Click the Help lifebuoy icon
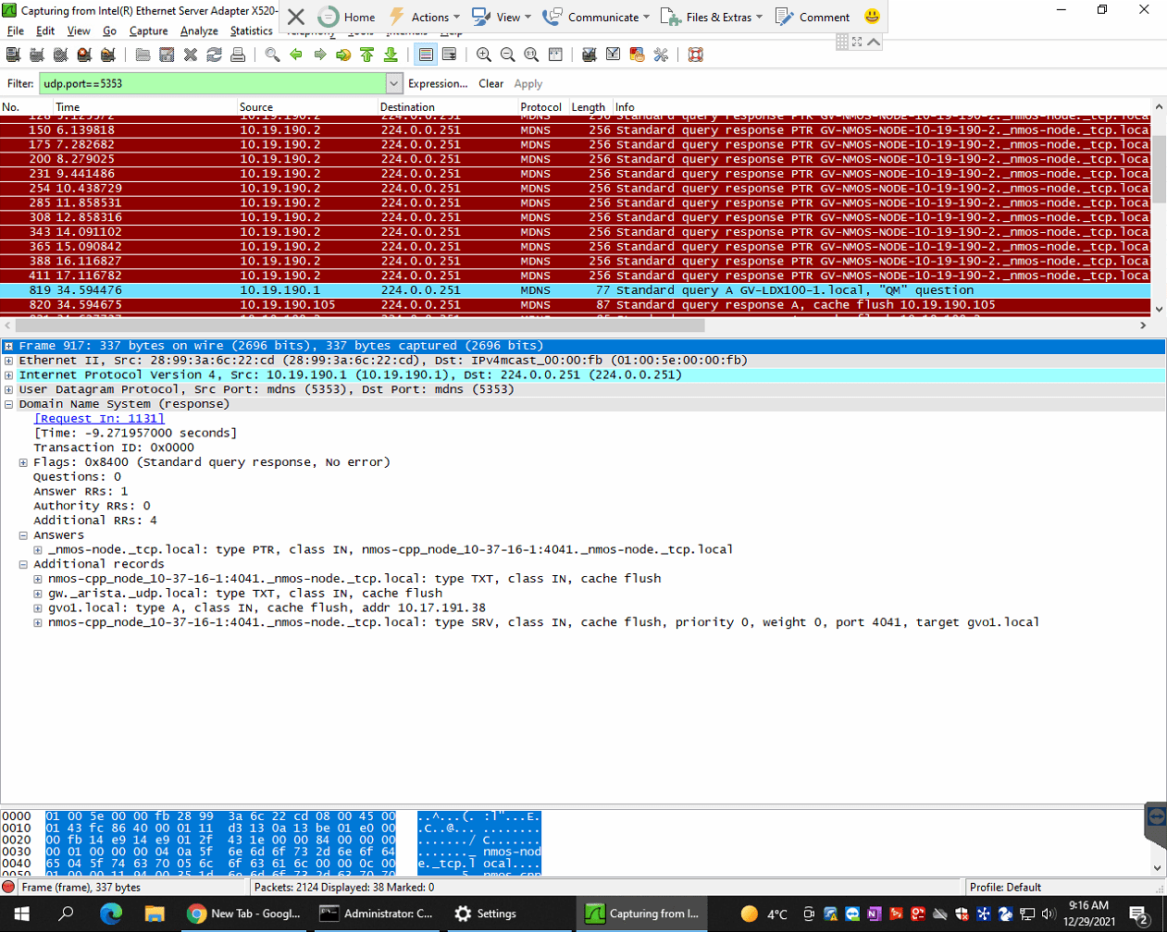Image resolution: width=1167 pixels, height=932 pixels. (x=696, y=55)
